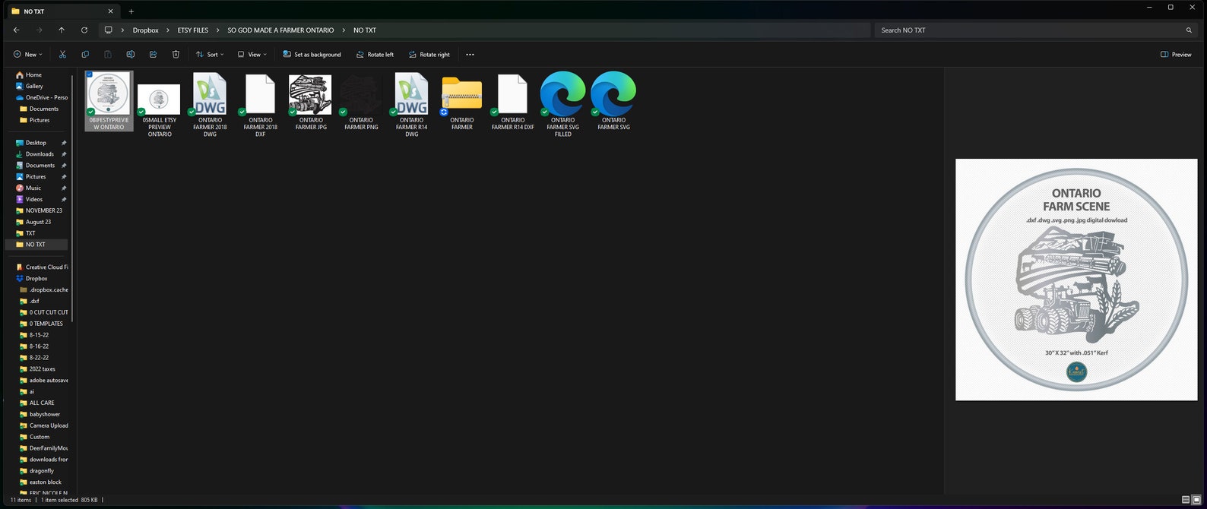
Task: Open the See more ellipsis menu
Action: coord(470,55)
